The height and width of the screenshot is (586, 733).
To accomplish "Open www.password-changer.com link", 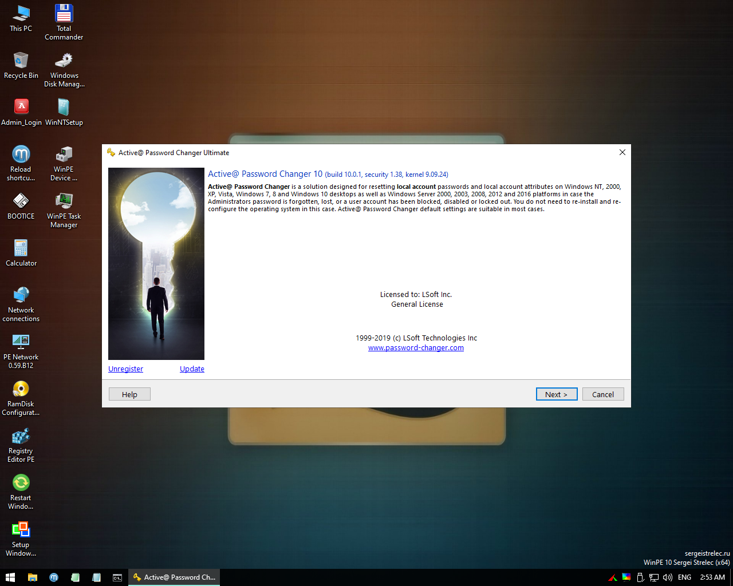I will coord(416,348).
